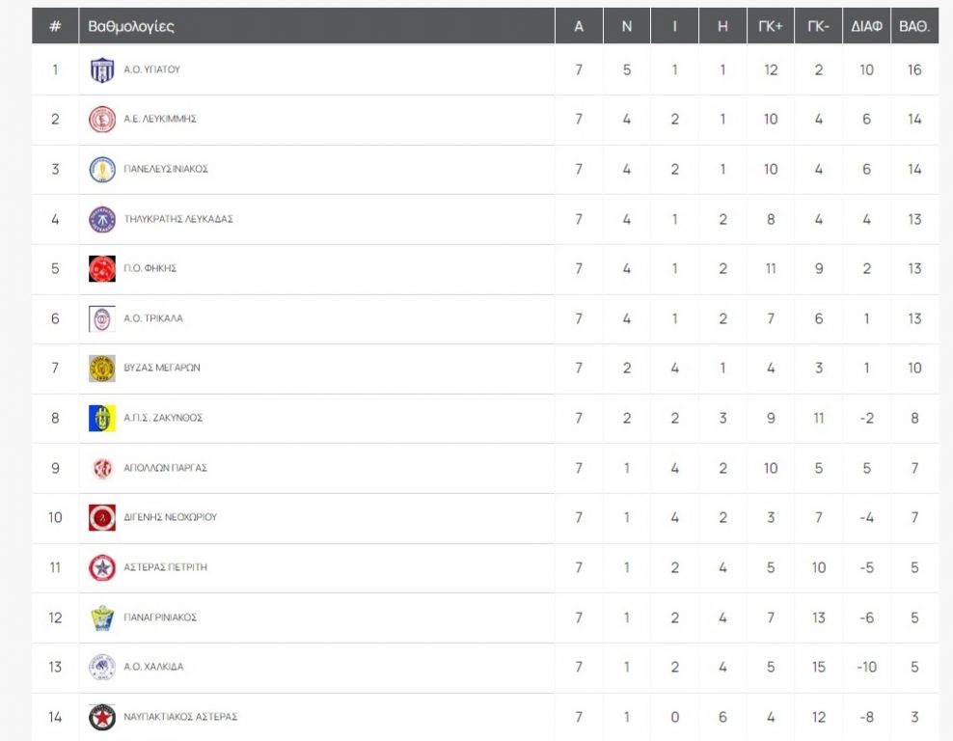Click the Ν wins column header

(627, 26)
